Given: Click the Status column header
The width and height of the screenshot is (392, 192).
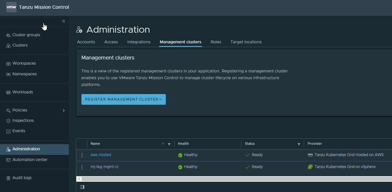Looking at the screenshot, I should (x=250, y=144).
